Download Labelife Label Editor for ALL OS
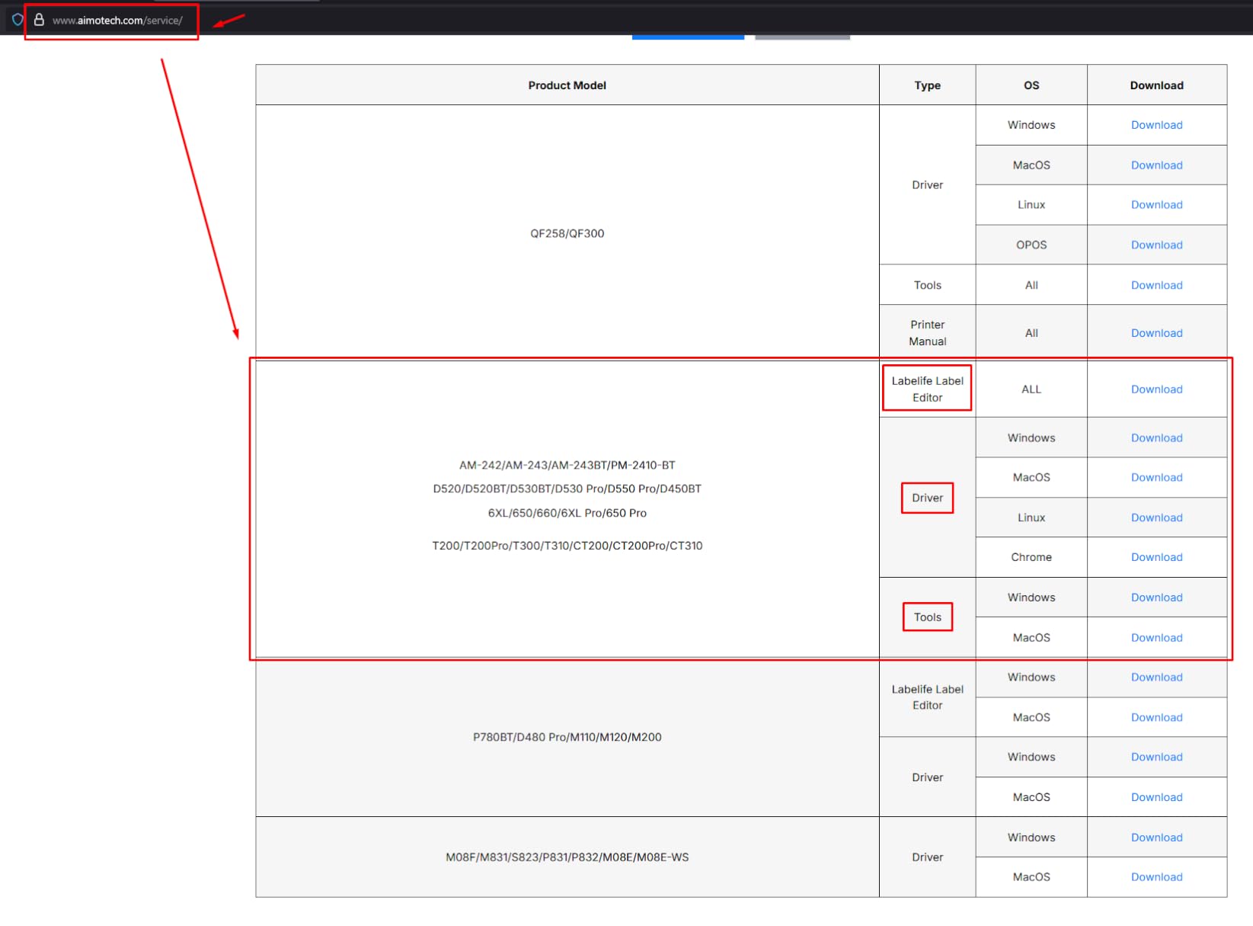The width and height of the screenshot is (1253, 926). [x=1156, y=389]
